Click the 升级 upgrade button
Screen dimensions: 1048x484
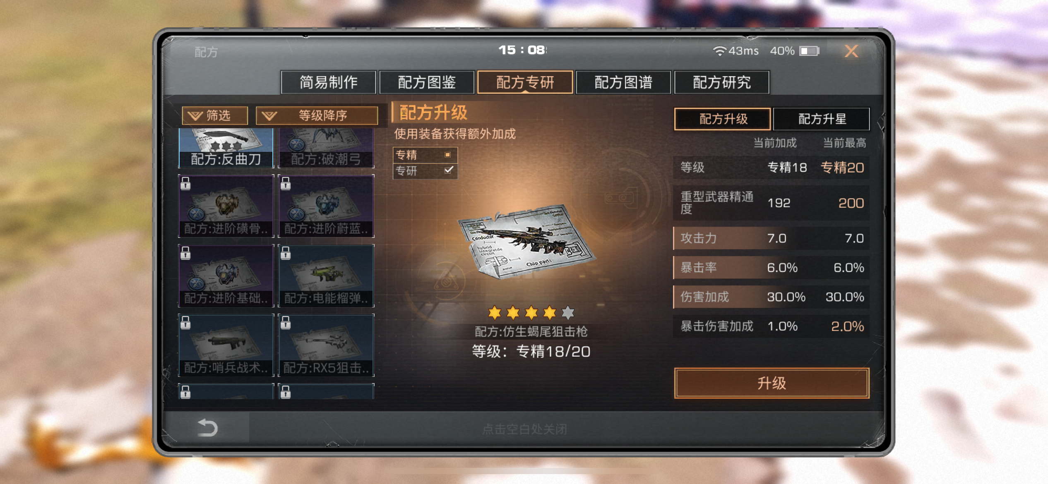(772, 383)
